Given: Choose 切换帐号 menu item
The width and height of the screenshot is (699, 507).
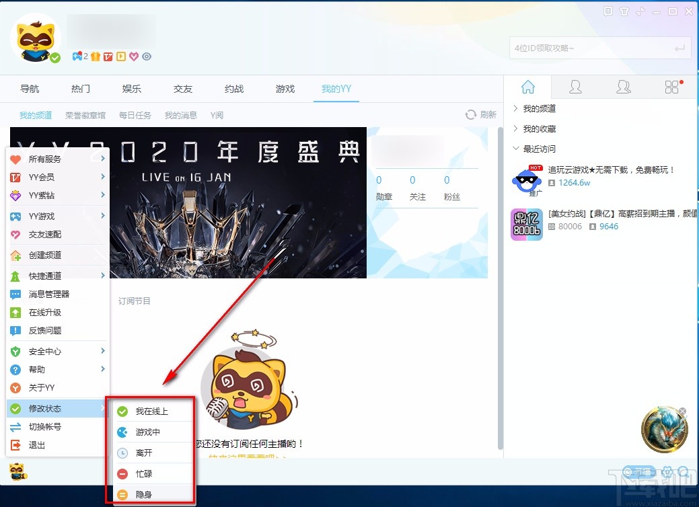Looking at the screenshot, I should point(58,427).
